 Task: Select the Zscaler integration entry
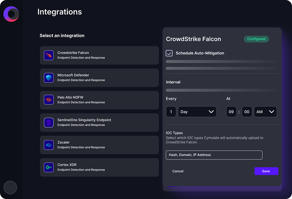tap(99, 145)
